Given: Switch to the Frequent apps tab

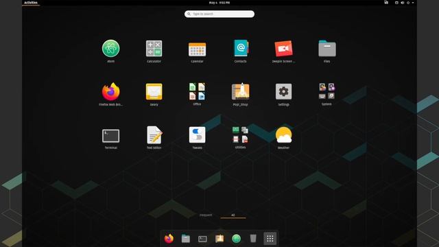Looking at the screenshot, I should pyautogui.click(x=206, y=215).
